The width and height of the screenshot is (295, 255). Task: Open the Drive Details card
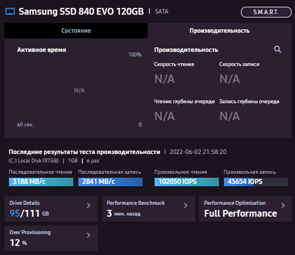point(51,209)
